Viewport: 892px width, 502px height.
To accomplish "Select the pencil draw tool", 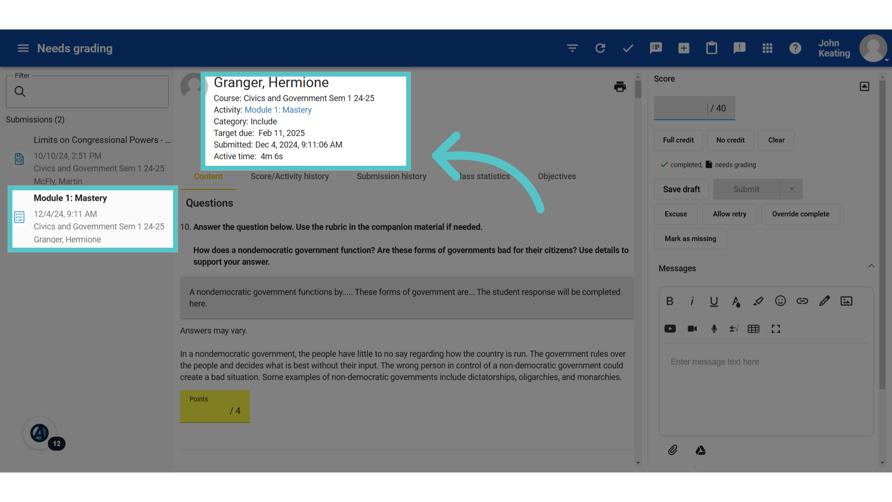I will tap(825, 301).
